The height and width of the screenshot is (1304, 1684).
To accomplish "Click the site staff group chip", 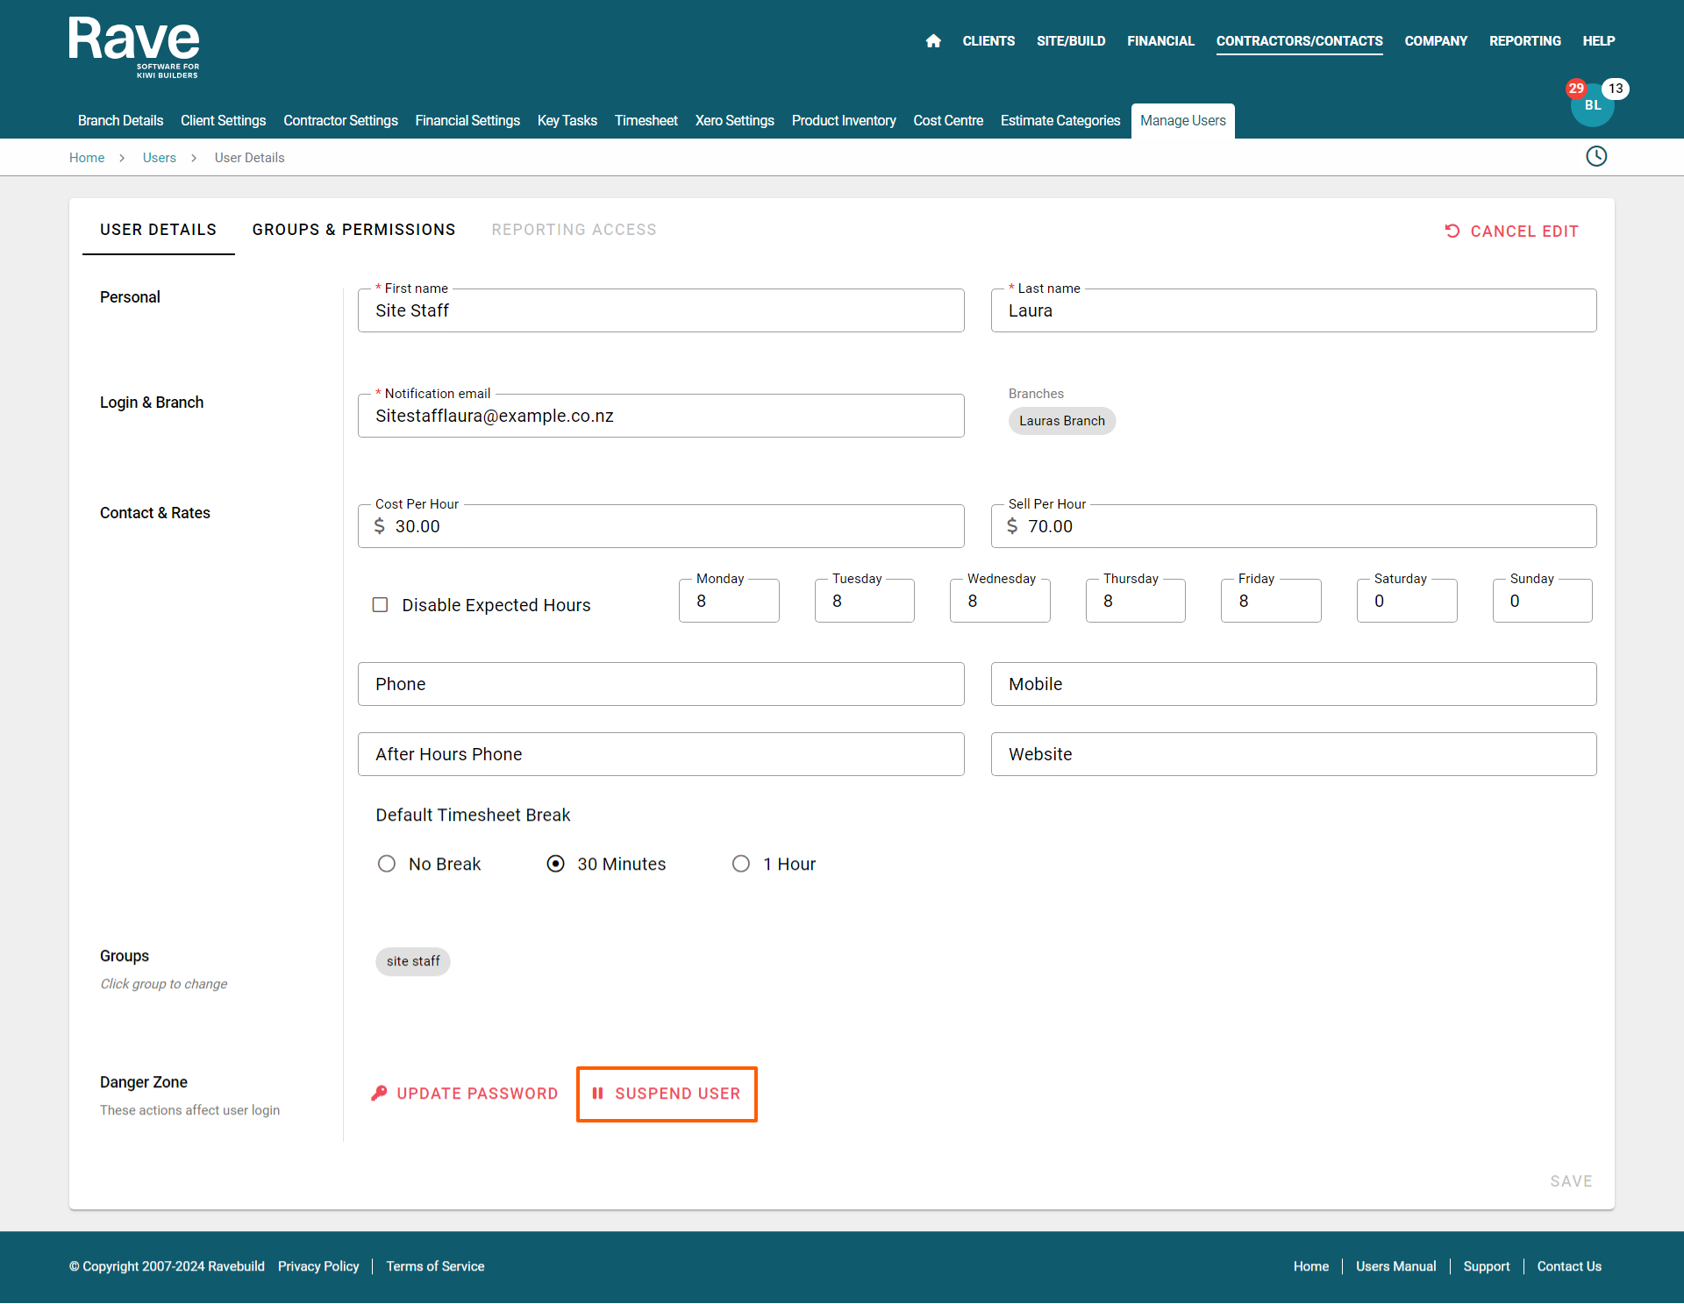I will [413, 961].
